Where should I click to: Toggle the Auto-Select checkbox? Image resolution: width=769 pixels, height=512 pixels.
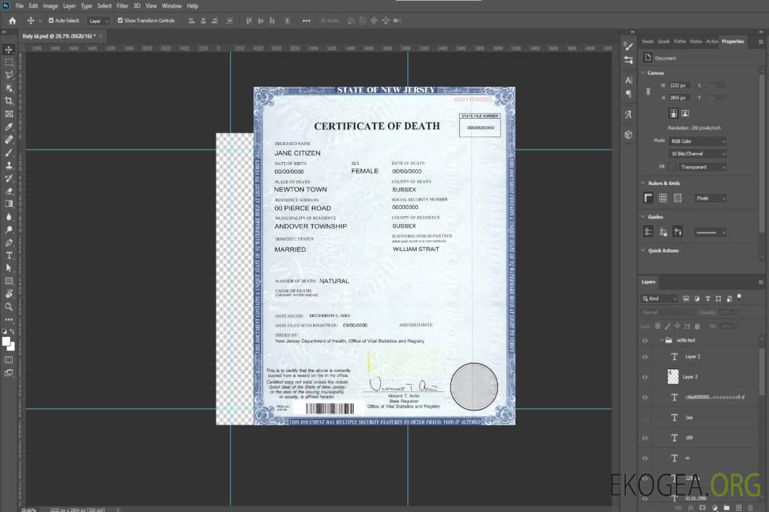coord(51,21)
